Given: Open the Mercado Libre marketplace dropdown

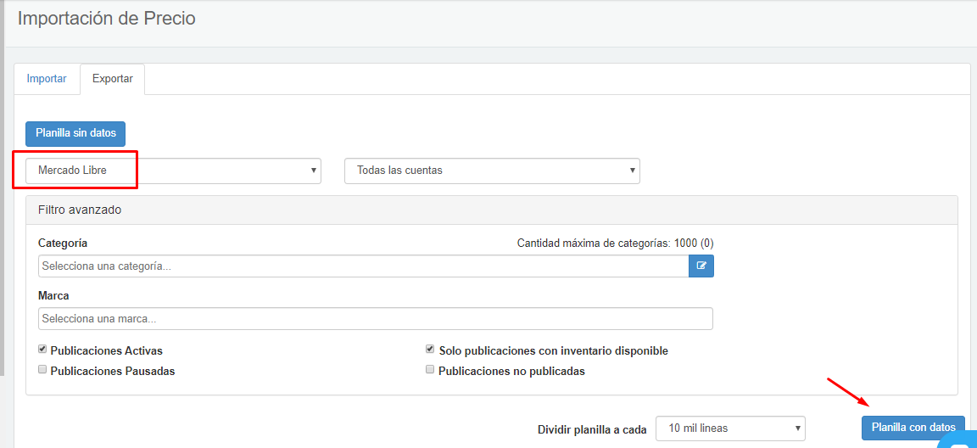Looking at the screenshot, I should 173,170.
